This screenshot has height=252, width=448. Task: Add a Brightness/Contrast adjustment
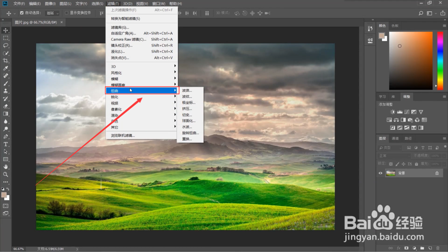click(393, 112)
